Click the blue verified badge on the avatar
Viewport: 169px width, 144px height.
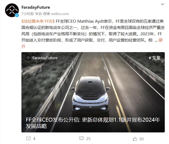pos(17,15)
